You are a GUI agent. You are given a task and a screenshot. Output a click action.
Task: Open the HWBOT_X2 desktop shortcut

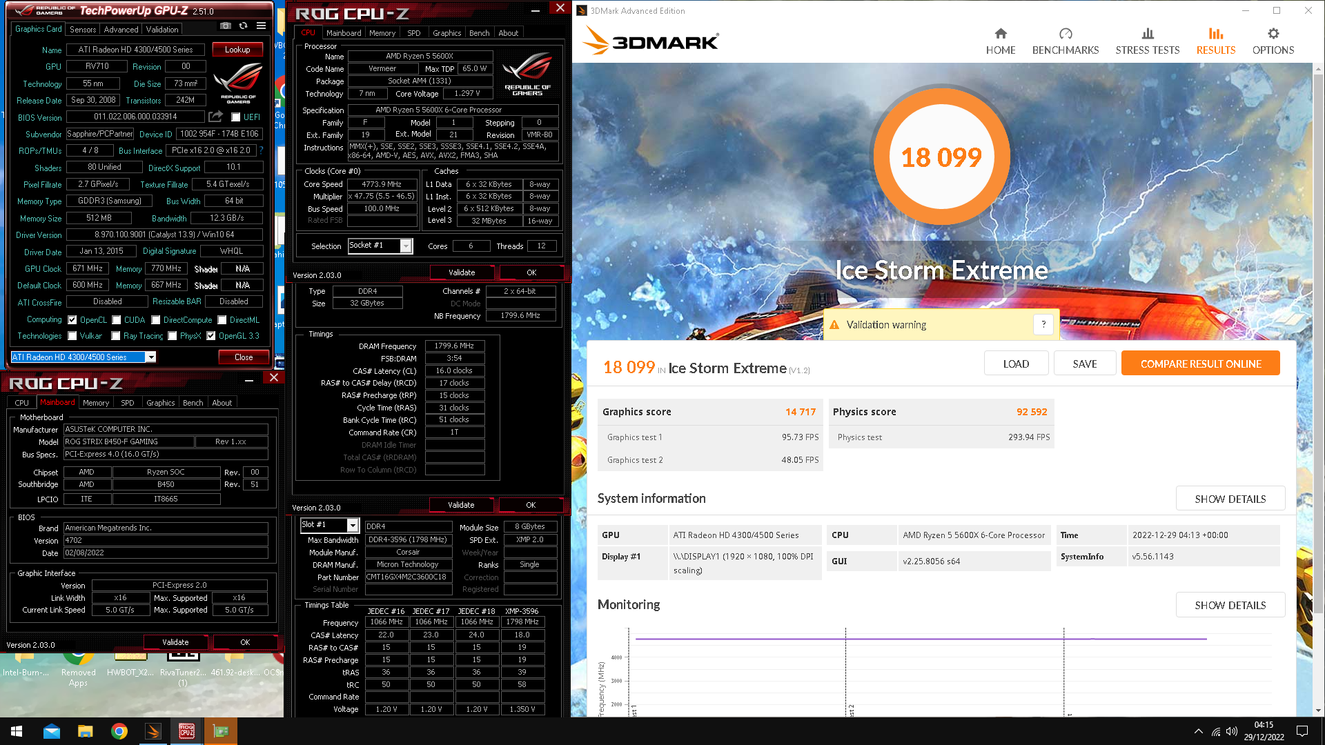[x=130, y=666]
